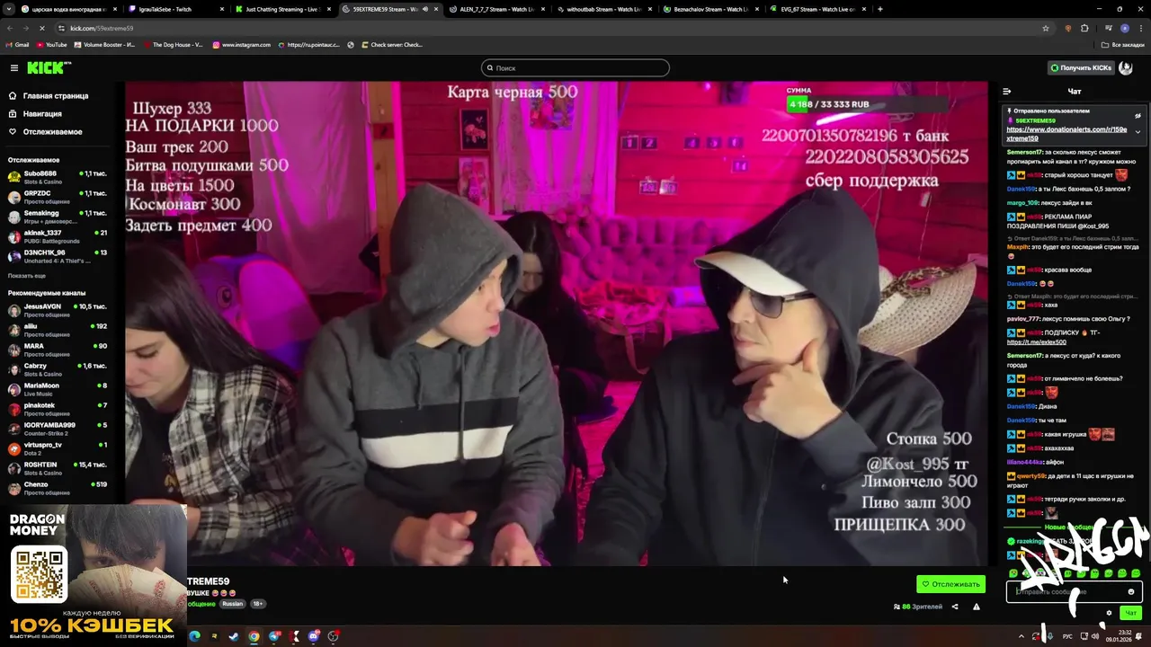Click the Получить KICKs button
The height and width of the screenshot is (647, 1151).
(1081, 68)
